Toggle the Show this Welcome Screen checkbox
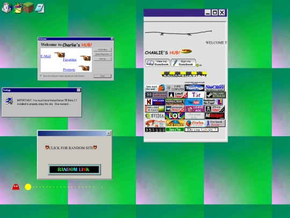This screenshot has height=218, width=290. pos(41,76)
